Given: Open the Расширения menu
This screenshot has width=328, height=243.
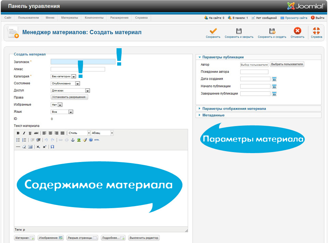Looking at the screenshot, I should coord(119,18).
